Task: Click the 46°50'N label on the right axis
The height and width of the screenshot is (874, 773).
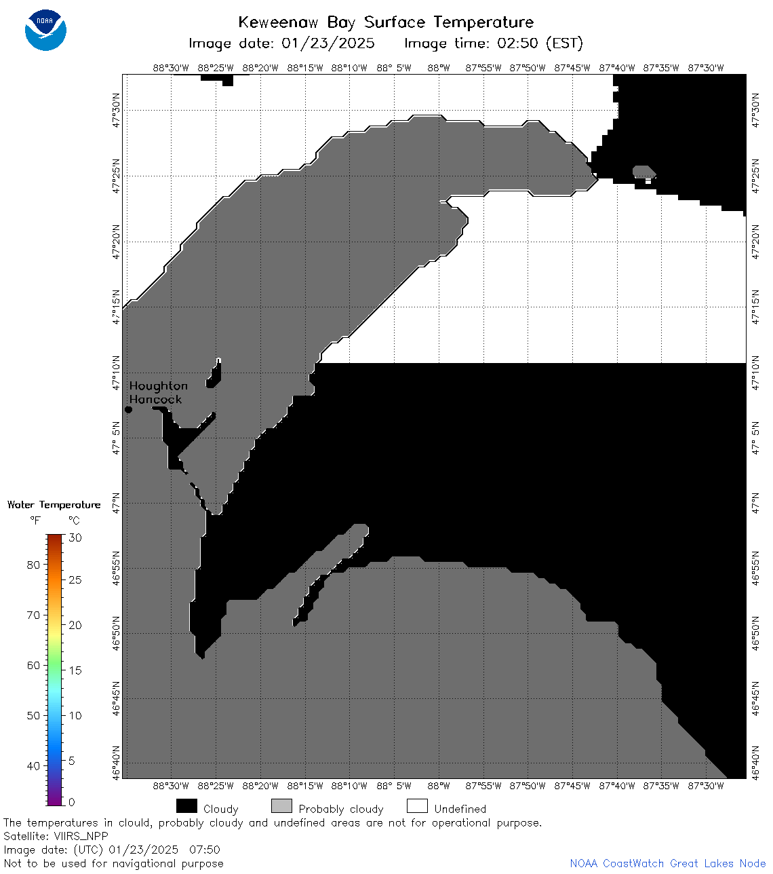Action: coord(755,633)
